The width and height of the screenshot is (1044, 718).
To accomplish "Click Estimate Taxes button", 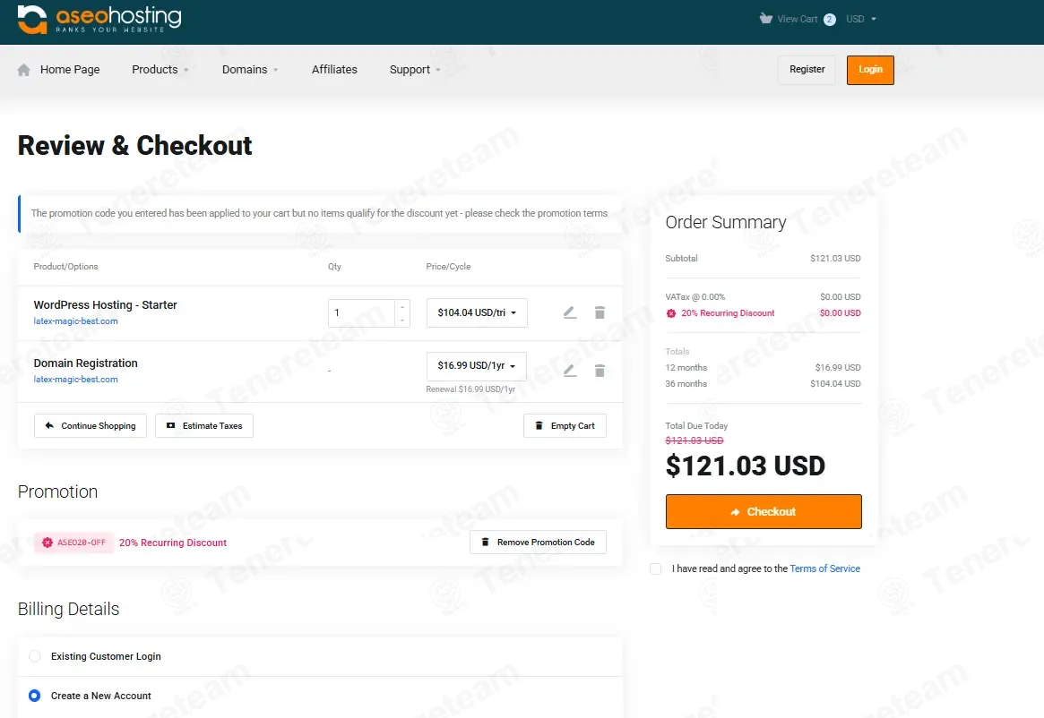I will 204,426.
